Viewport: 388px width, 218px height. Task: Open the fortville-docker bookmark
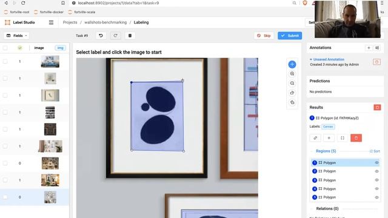coord(48,12)
